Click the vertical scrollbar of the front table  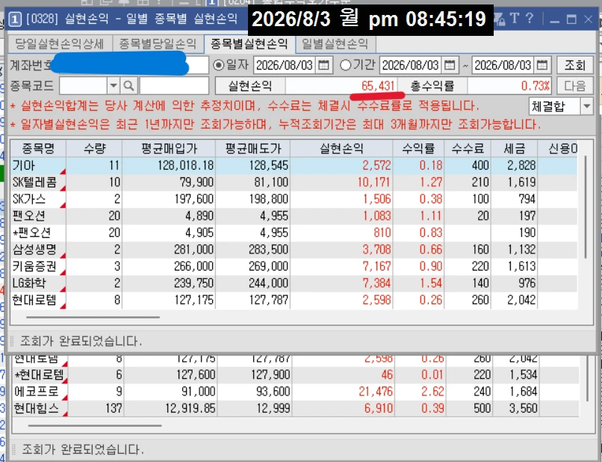(586, 207)
